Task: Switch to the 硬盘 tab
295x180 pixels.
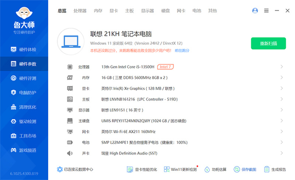Action: pos(165,11)
